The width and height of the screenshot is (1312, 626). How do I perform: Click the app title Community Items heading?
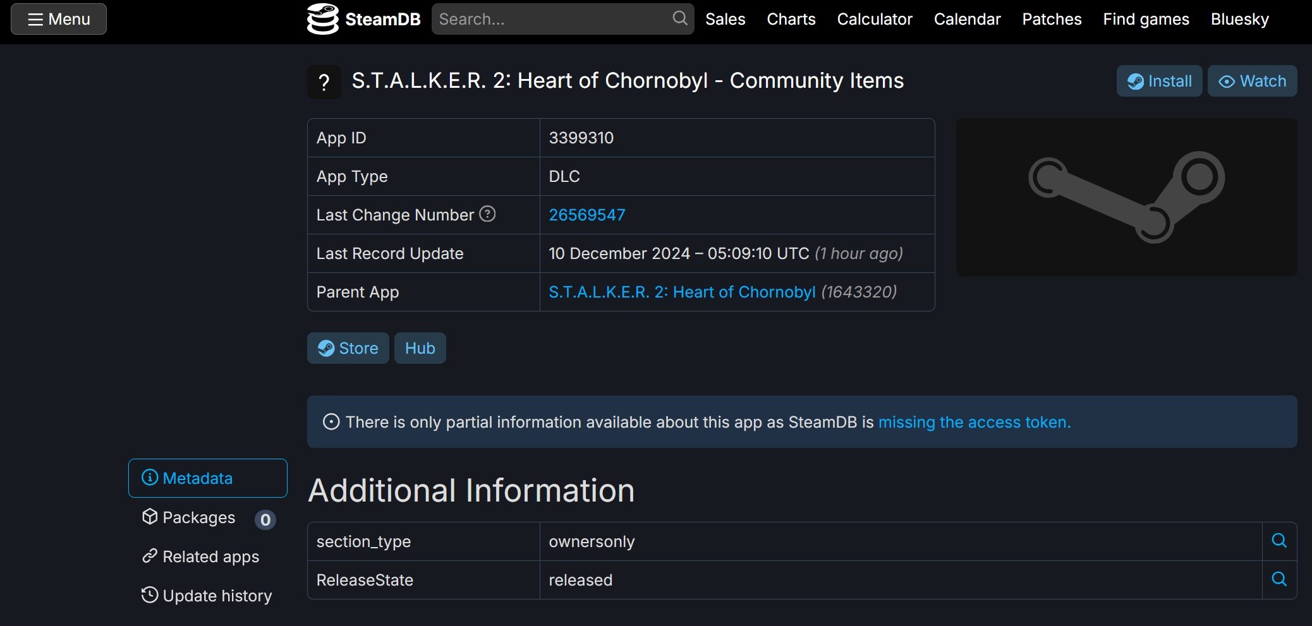628,81
